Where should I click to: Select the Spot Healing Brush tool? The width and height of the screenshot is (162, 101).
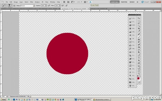(x=139, y=34)
